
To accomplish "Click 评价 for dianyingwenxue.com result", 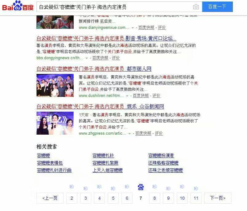I will pos(162,28).
